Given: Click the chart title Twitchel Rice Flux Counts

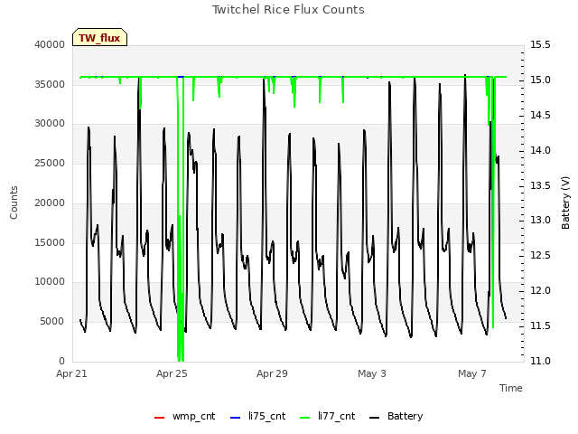Looking at the screenshot, I should (288, 10).
